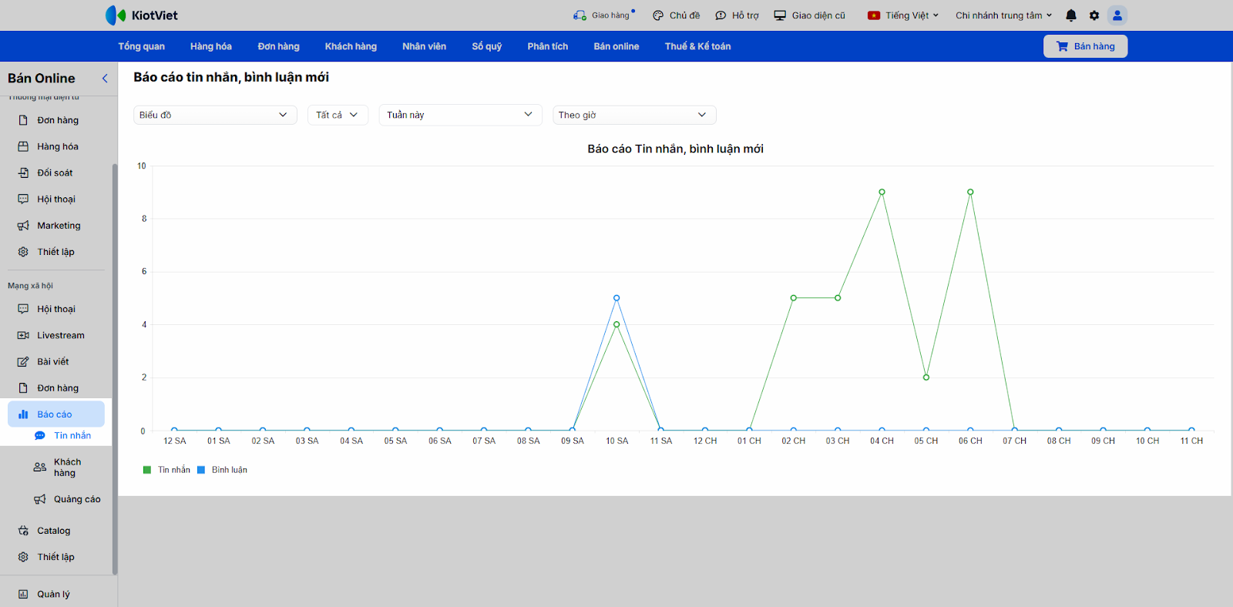Click the Catalog icon in sidebar
This screenshot has width=1233, height=607.
(x=23, y=531)
